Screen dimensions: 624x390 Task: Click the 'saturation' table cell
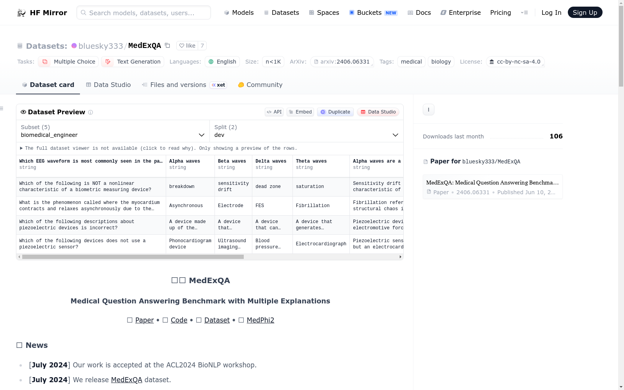tap(321, 187)
